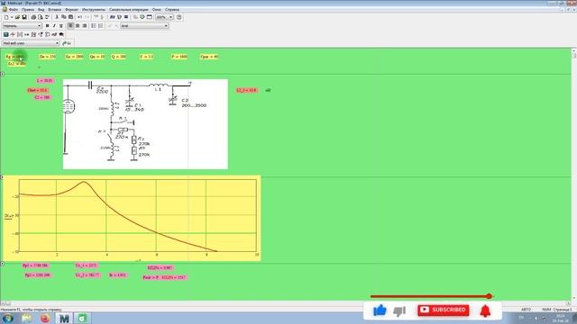This screenshot has height=324, width=577.
Task: Expand the region marker above the graph
Action: tap(2, 177)
